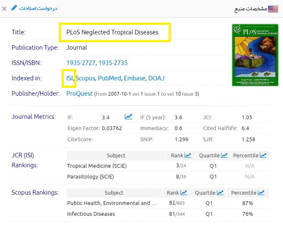Open the ISSN 1935-2727 link
This screenshot has width=283, height=229.
[x=81, y=63]
